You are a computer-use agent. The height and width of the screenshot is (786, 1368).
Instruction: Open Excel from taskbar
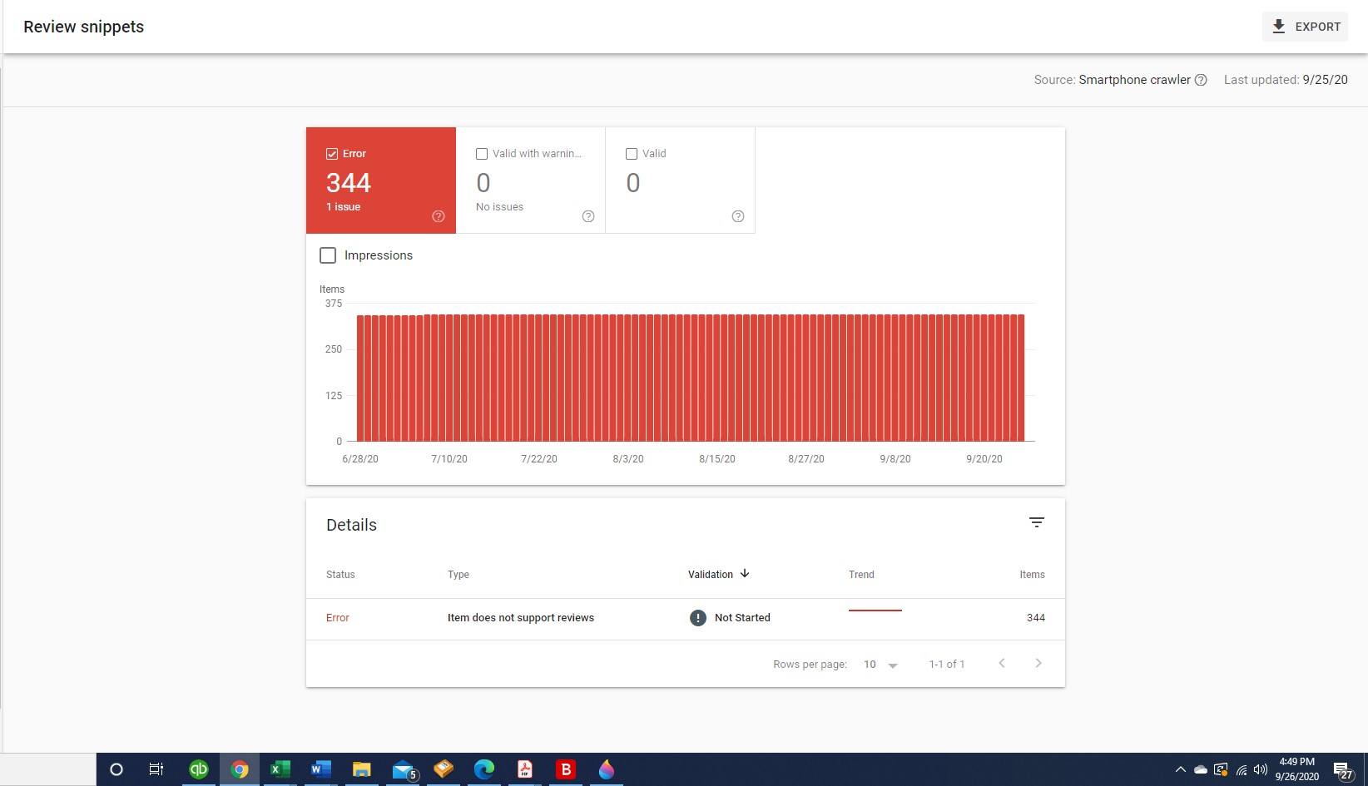(x=280, y=769)
